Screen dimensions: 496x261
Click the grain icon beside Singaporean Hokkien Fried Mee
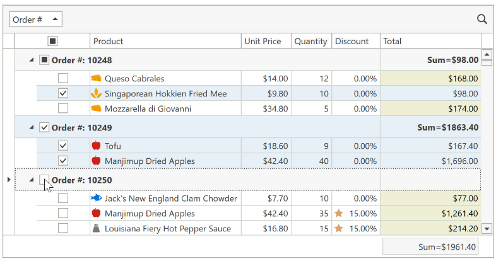click(96, 93)
